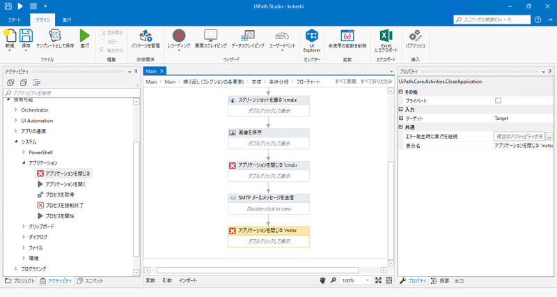Click the エラー発生時に実行を継続 value field
Image resolution: width=557 pixels, height=297 pixels.
519,136
